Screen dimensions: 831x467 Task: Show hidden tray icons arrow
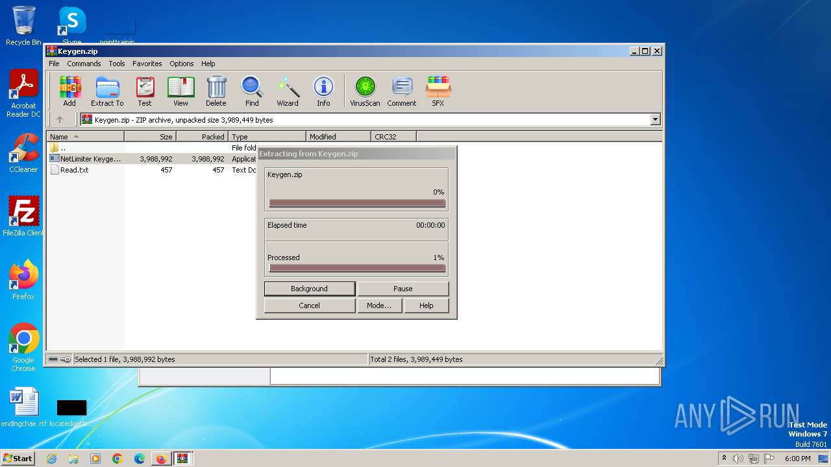724,459
